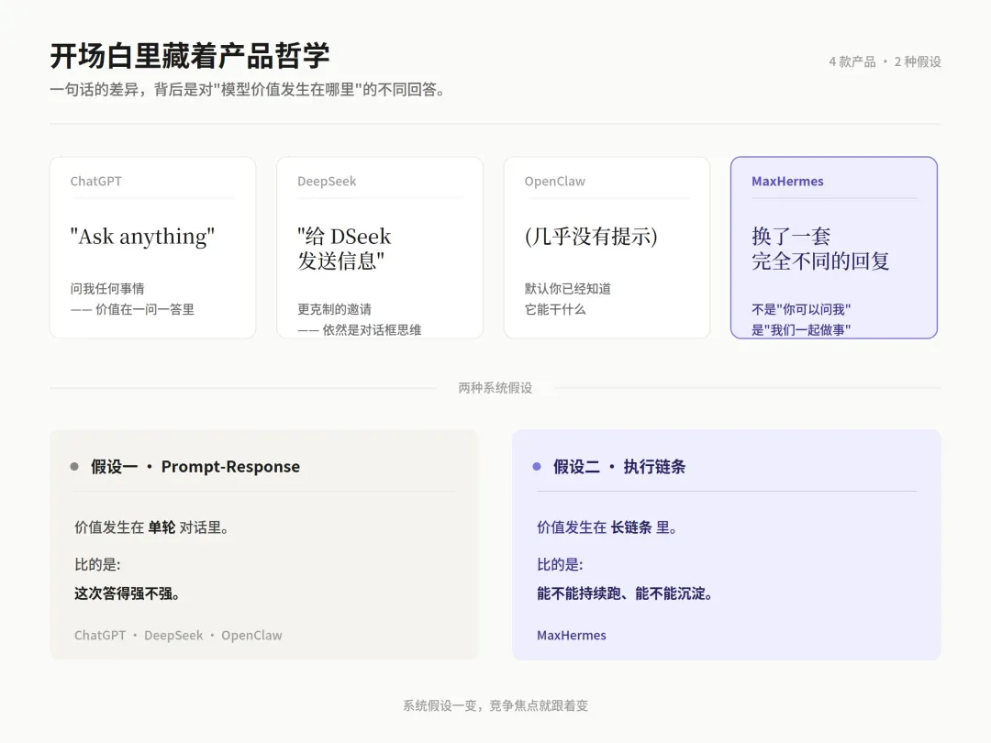The height and width of the screenshot is (743, 991).
Task: Click the bottom caption 系统假设一变，竞争焦点就跟着变
Action: 495,705
